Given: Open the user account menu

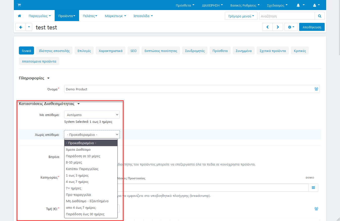Looking at the screenshot, I should point(316,5).
